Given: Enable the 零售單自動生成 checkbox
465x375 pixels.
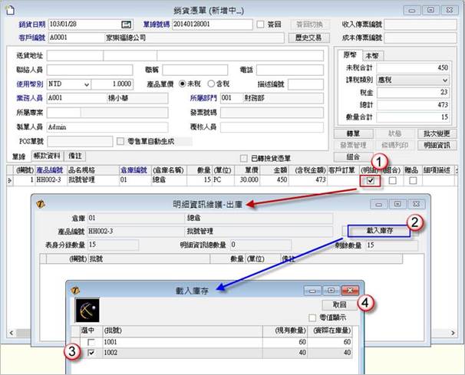Looking at the screenshot, I should [120, 141].
